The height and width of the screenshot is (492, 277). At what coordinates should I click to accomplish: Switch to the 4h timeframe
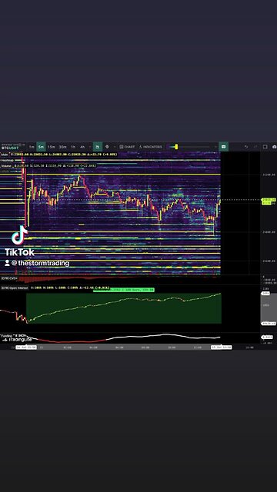pos(82,147)
